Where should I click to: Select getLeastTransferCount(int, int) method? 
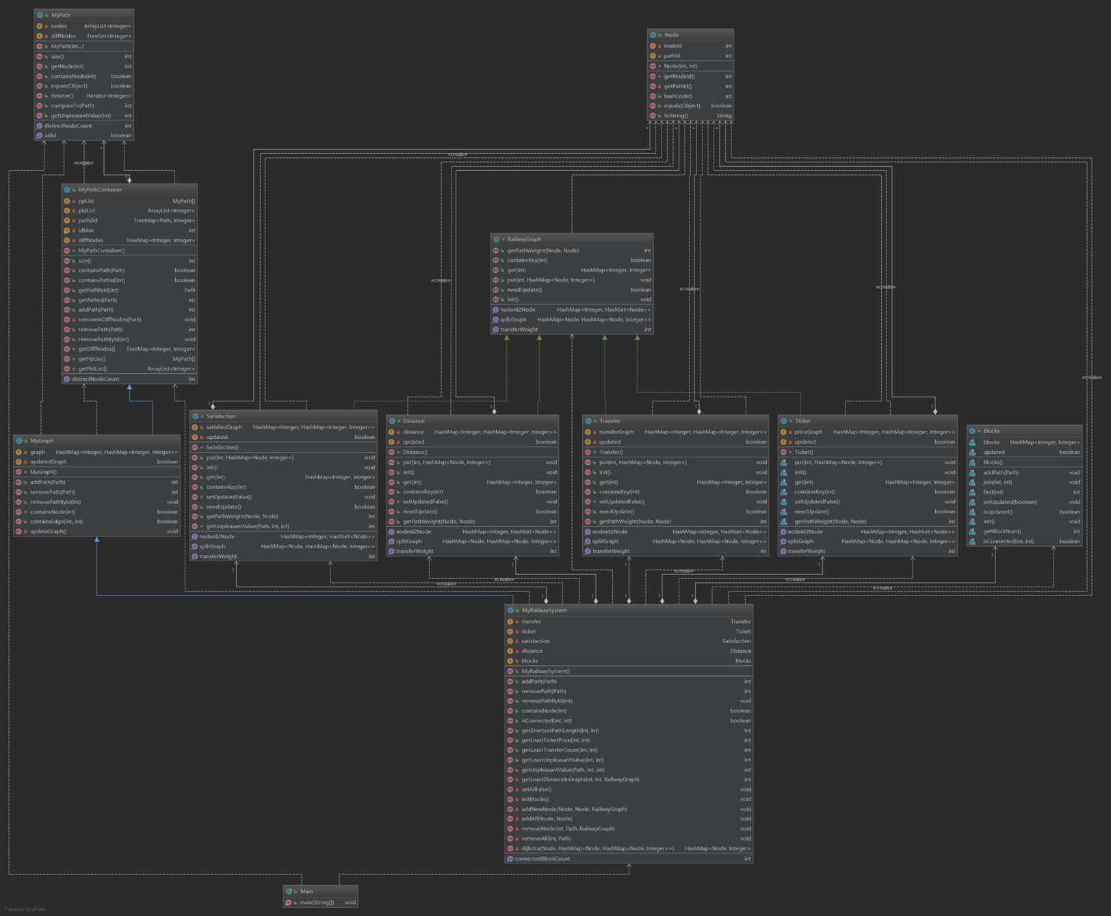560,751
